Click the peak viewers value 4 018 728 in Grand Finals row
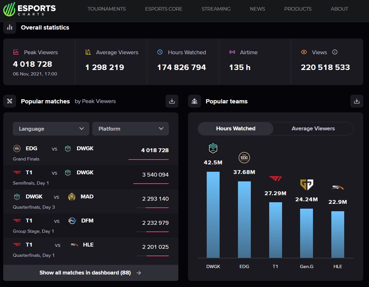 tap(155, 150)
